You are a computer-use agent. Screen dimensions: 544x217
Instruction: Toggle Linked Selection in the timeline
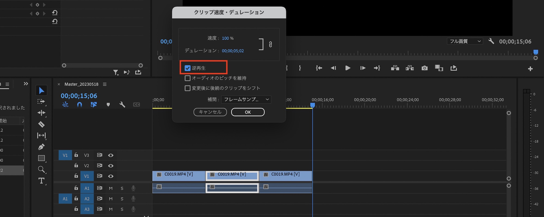(x=94, y=105)
